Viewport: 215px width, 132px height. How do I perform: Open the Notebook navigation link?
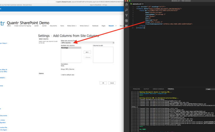pos(95,26)
